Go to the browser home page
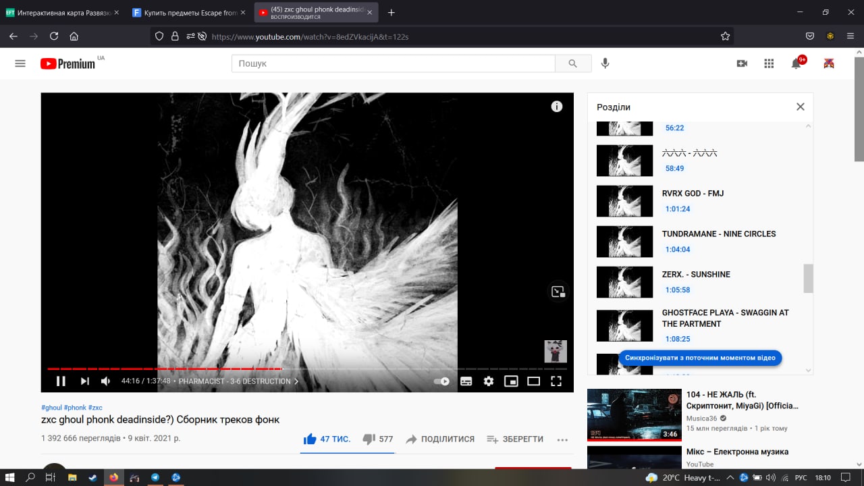Screen dimensions: 864x486 pyautogui.click(x=74, y=36)
